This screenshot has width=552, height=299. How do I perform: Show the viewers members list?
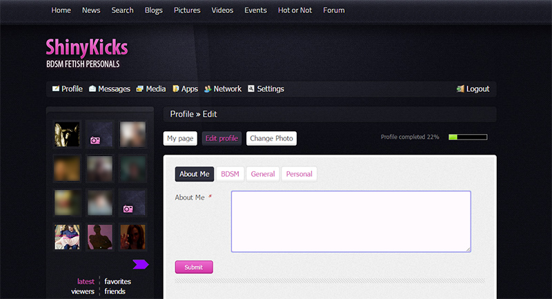pyautogui.click(x=82, y=291)
